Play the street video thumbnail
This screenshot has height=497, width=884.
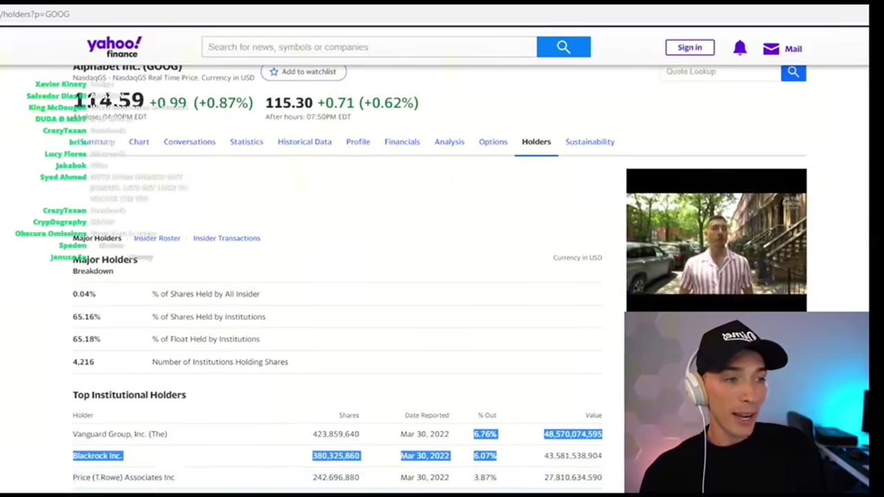pyautogui.click(x=716, y=240)
